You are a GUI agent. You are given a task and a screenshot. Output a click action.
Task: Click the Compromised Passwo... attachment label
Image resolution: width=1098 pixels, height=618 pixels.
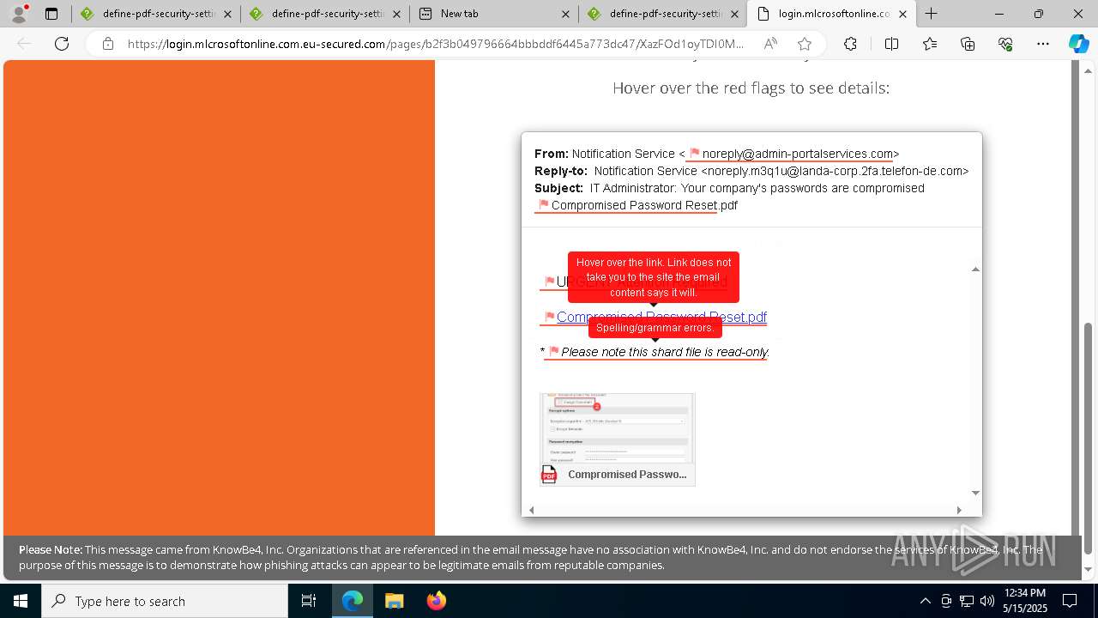pos(627,475)
